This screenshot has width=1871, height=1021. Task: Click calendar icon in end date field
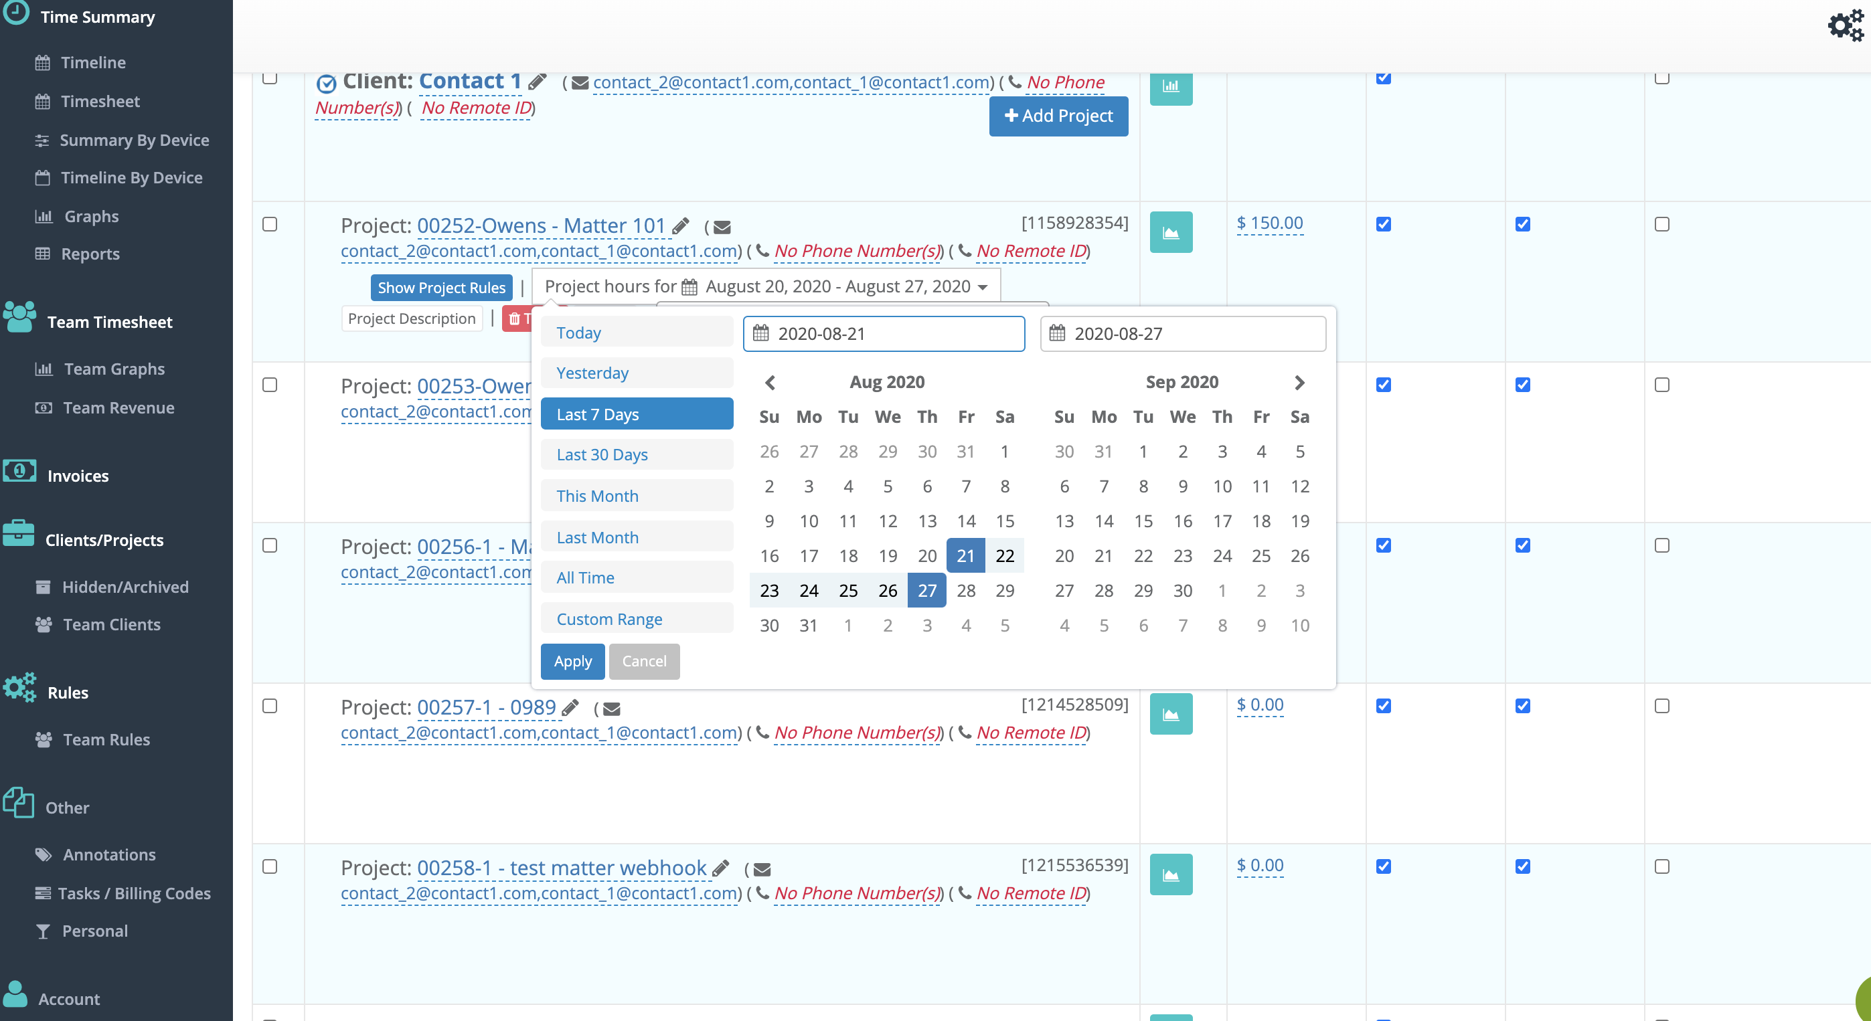coord(1057,333)
